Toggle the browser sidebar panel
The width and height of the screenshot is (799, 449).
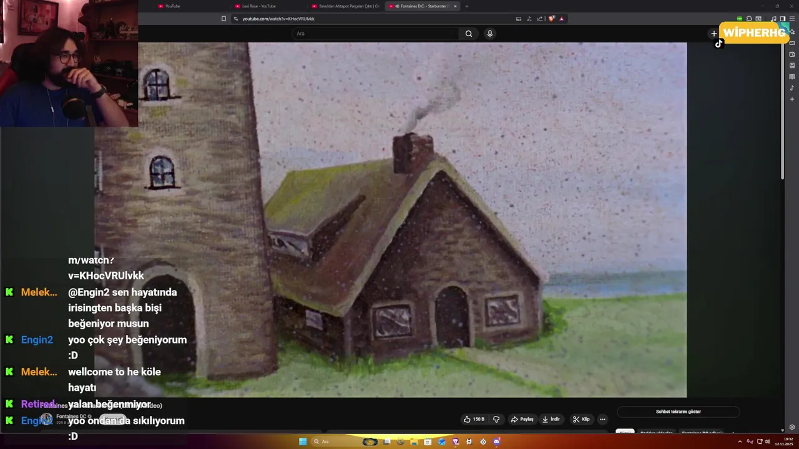(x=783, y=19)
